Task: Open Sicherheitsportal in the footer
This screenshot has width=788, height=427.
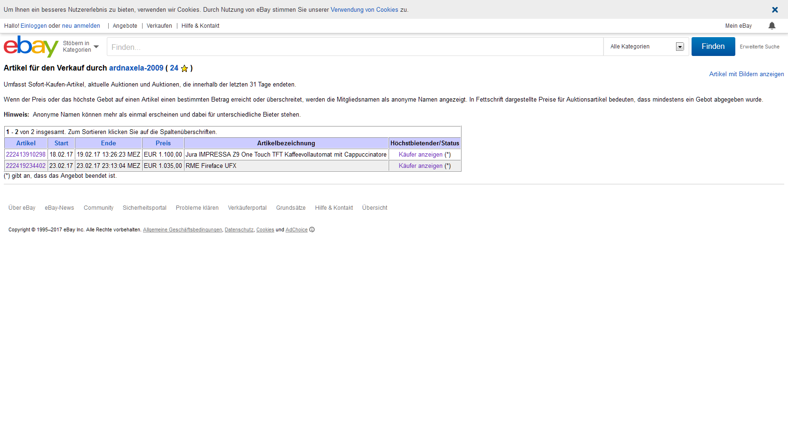Action: point(144,208)
